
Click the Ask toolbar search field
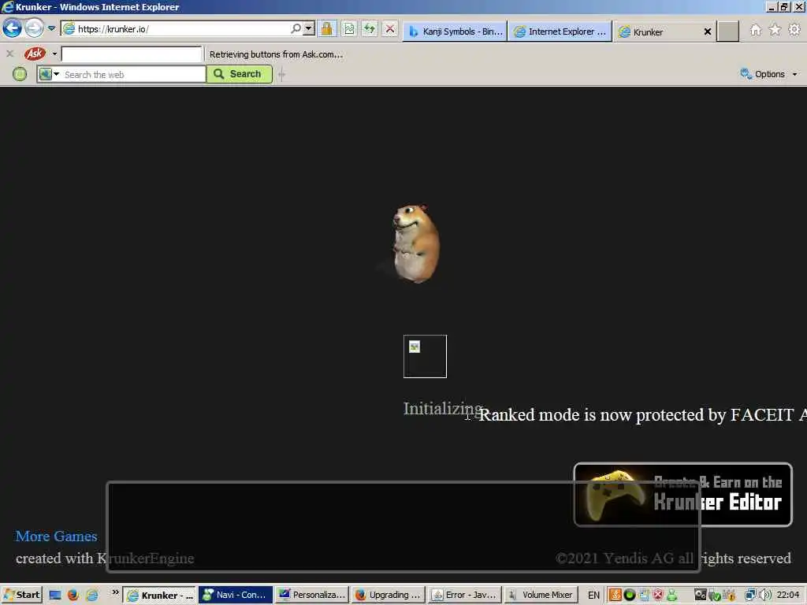pos(132,54)
